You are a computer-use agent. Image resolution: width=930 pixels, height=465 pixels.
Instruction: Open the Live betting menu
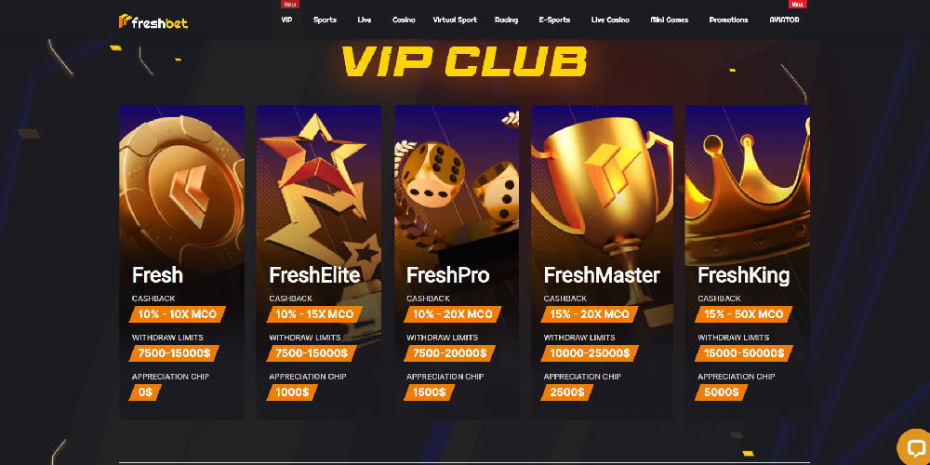[x=365, y=20]
